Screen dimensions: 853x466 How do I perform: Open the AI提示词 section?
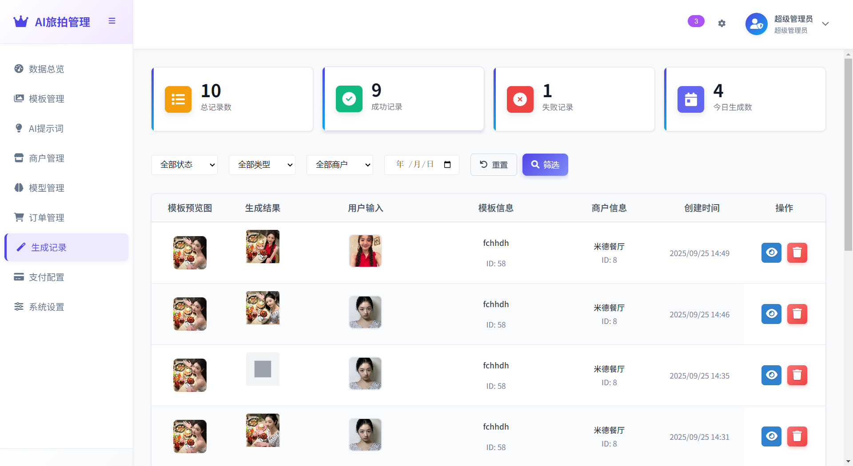click(46, 128)
